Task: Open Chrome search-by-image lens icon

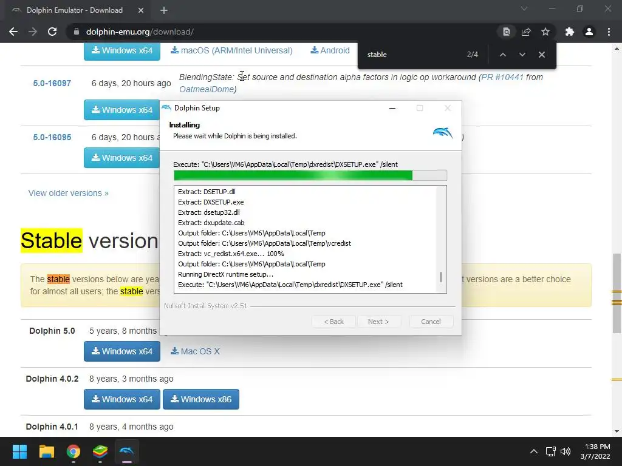Action: (x=506, y=32)
